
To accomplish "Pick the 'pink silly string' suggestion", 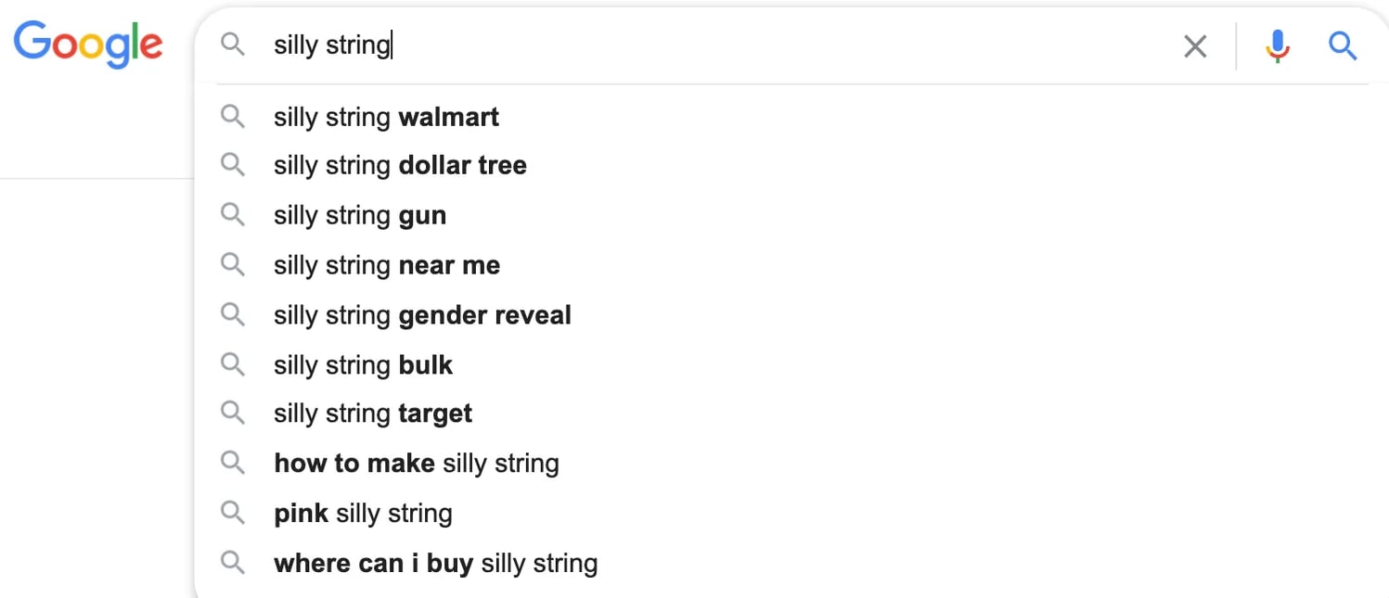I will click(363, 514).
